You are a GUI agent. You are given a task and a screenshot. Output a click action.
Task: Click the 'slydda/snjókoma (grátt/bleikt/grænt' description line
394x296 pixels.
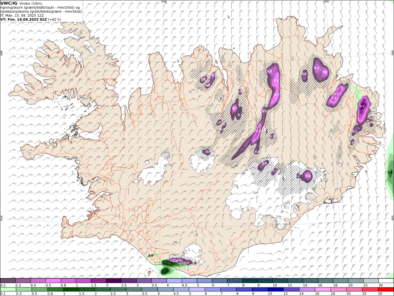(x=41, y=11)
